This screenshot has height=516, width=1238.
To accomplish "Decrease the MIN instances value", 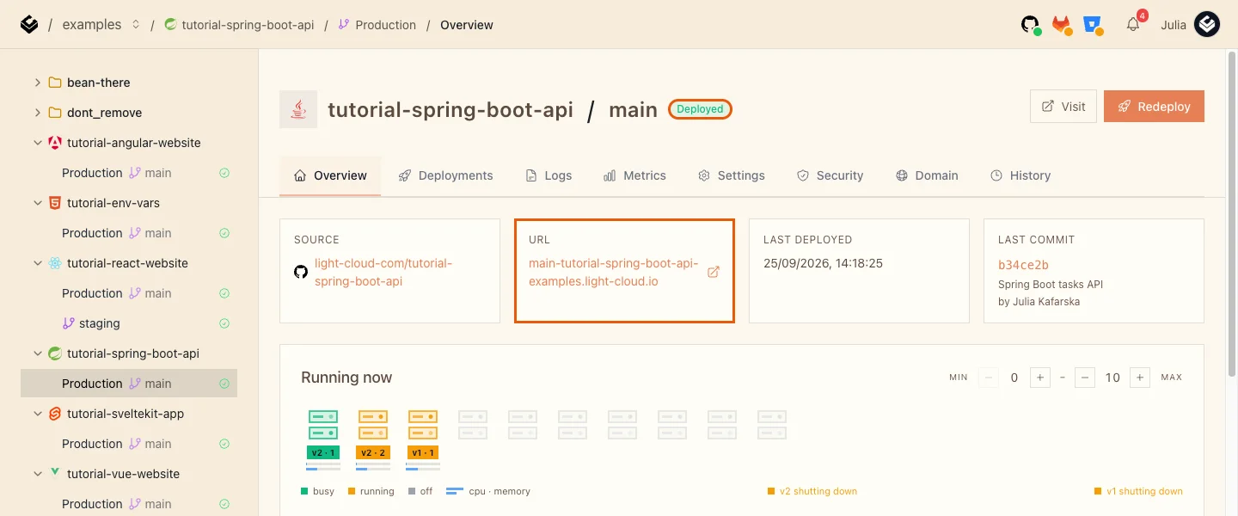I will click(989, 378).
